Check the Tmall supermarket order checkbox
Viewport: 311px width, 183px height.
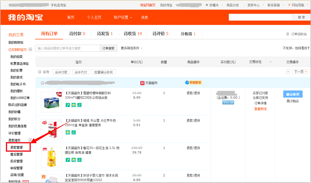point(43,83)
